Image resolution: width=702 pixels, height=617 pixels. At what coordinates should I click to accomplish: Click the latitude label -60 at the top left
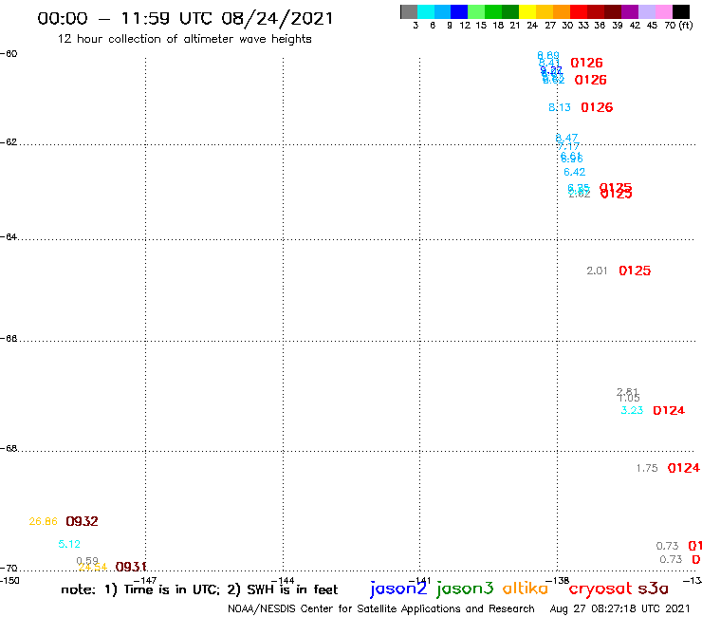coord(9,54)
